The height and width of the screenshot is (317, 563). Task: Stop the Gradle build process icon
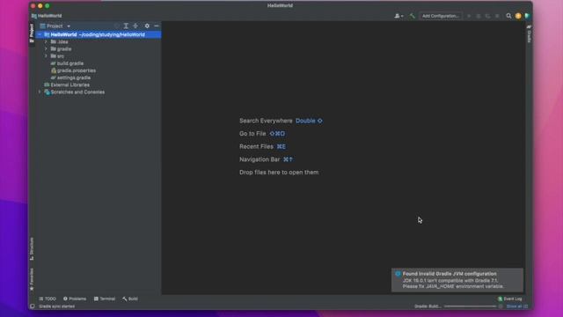click(501, 306)
